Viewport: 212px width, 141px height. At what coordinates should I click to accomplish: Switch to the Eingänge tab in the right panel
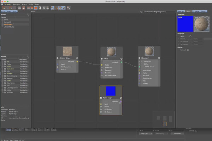[196, 11]
